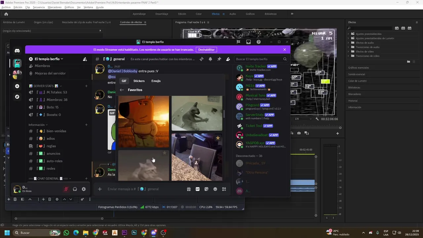Toggle Discord headphones deafen
Screen dimensions: 423x238
[x=75, y=189]
